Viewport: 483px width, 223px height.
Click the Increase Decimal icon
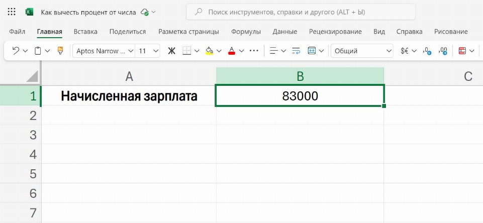coord(427,51)
